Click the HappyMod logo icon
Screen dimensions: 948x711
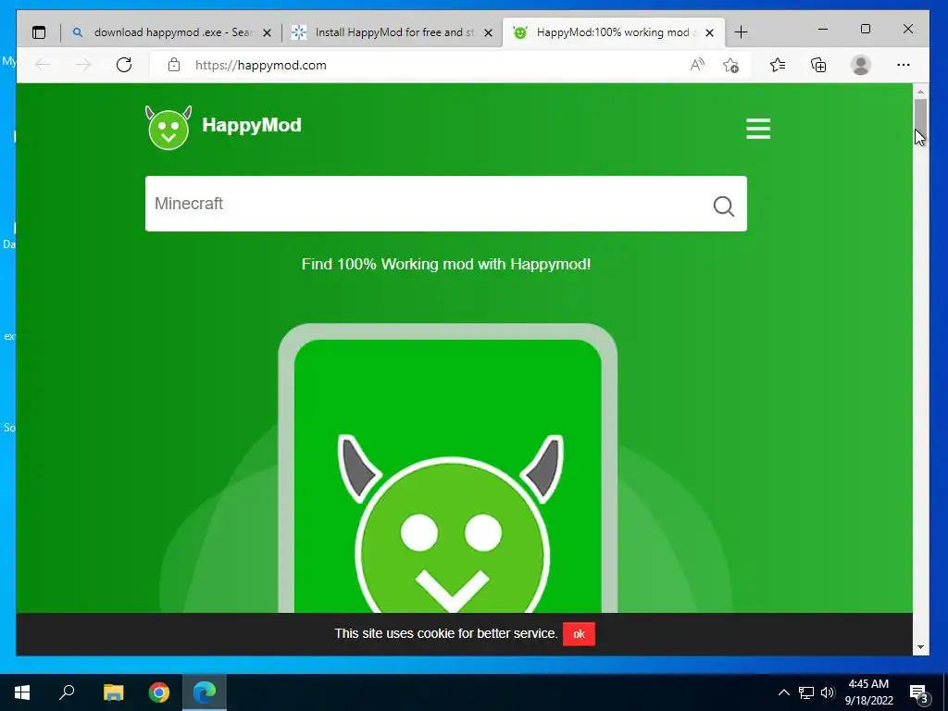[168, 128]
